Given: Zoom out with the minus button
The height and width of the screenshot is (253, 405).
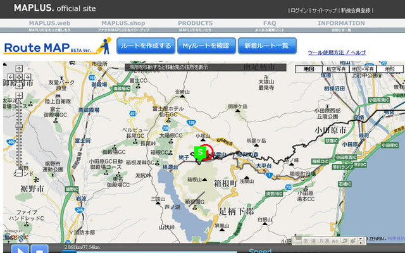Looking at the screenshot, I should click(x=19, y=173).
